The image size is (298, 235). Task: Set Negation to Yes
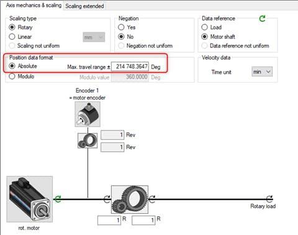[121, 27]
